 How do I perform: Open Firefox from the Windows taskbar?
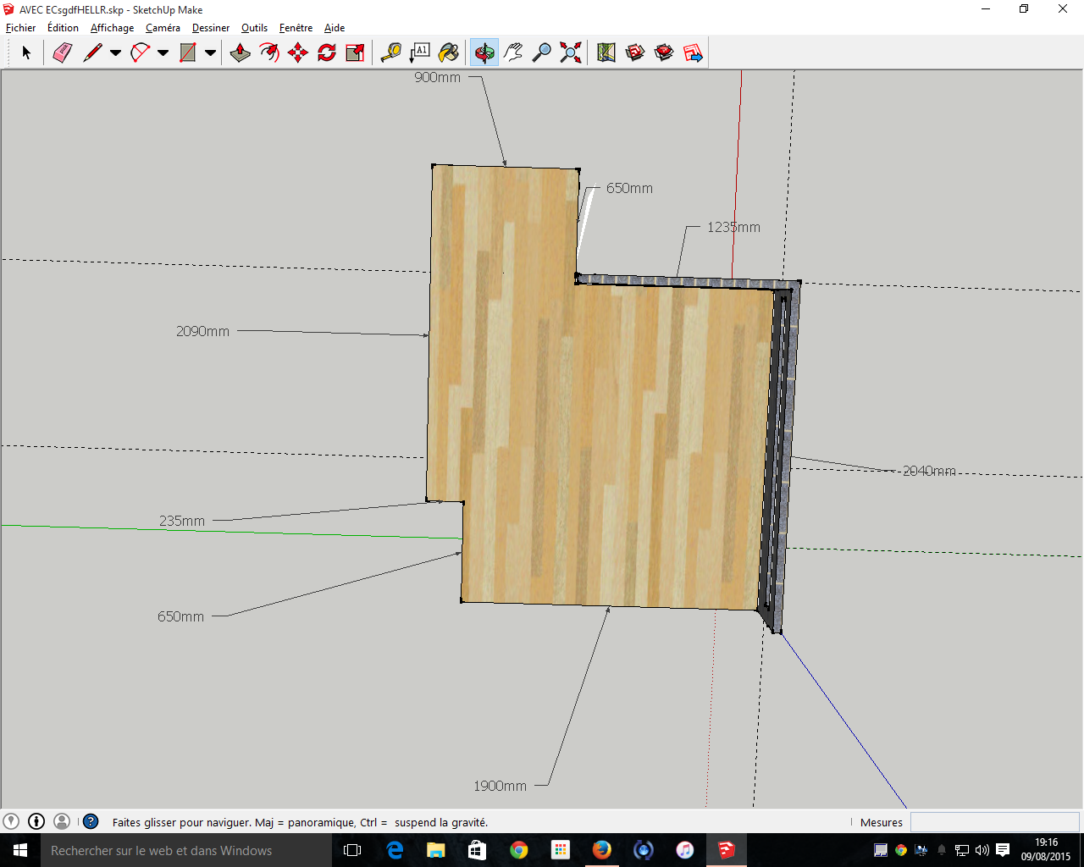pos(602,850)
